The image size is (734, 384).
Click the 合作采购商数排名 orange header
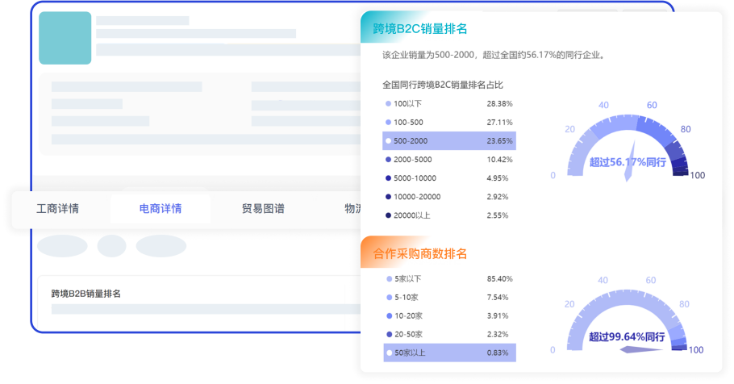pos(419,254)
